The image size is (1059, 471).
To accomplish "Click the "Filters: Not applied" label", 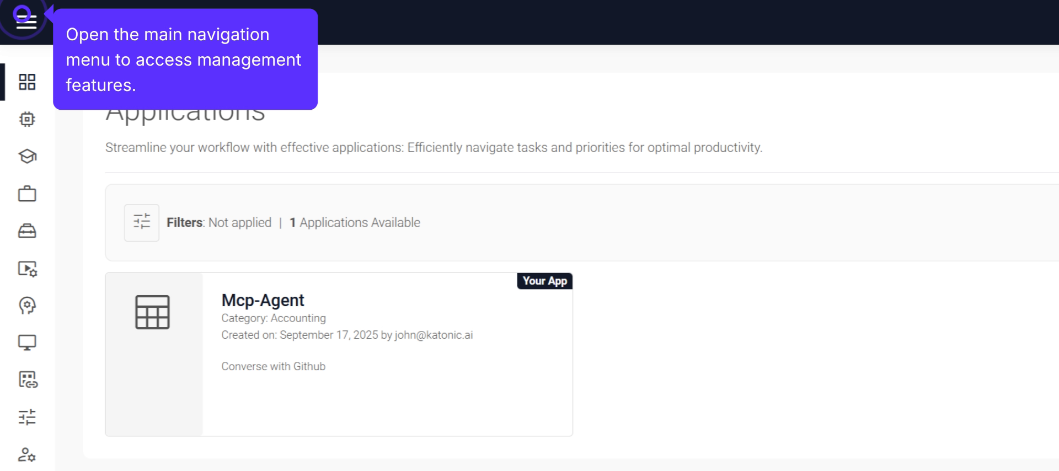I will pyautogui.click(x=219, y=223).
